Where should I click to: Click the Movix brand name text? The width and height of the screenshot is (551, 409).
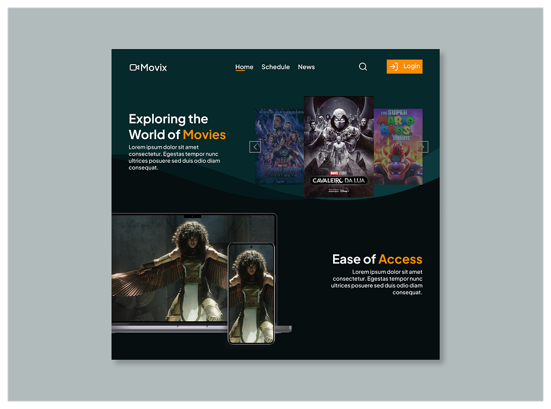click(154, 67)
